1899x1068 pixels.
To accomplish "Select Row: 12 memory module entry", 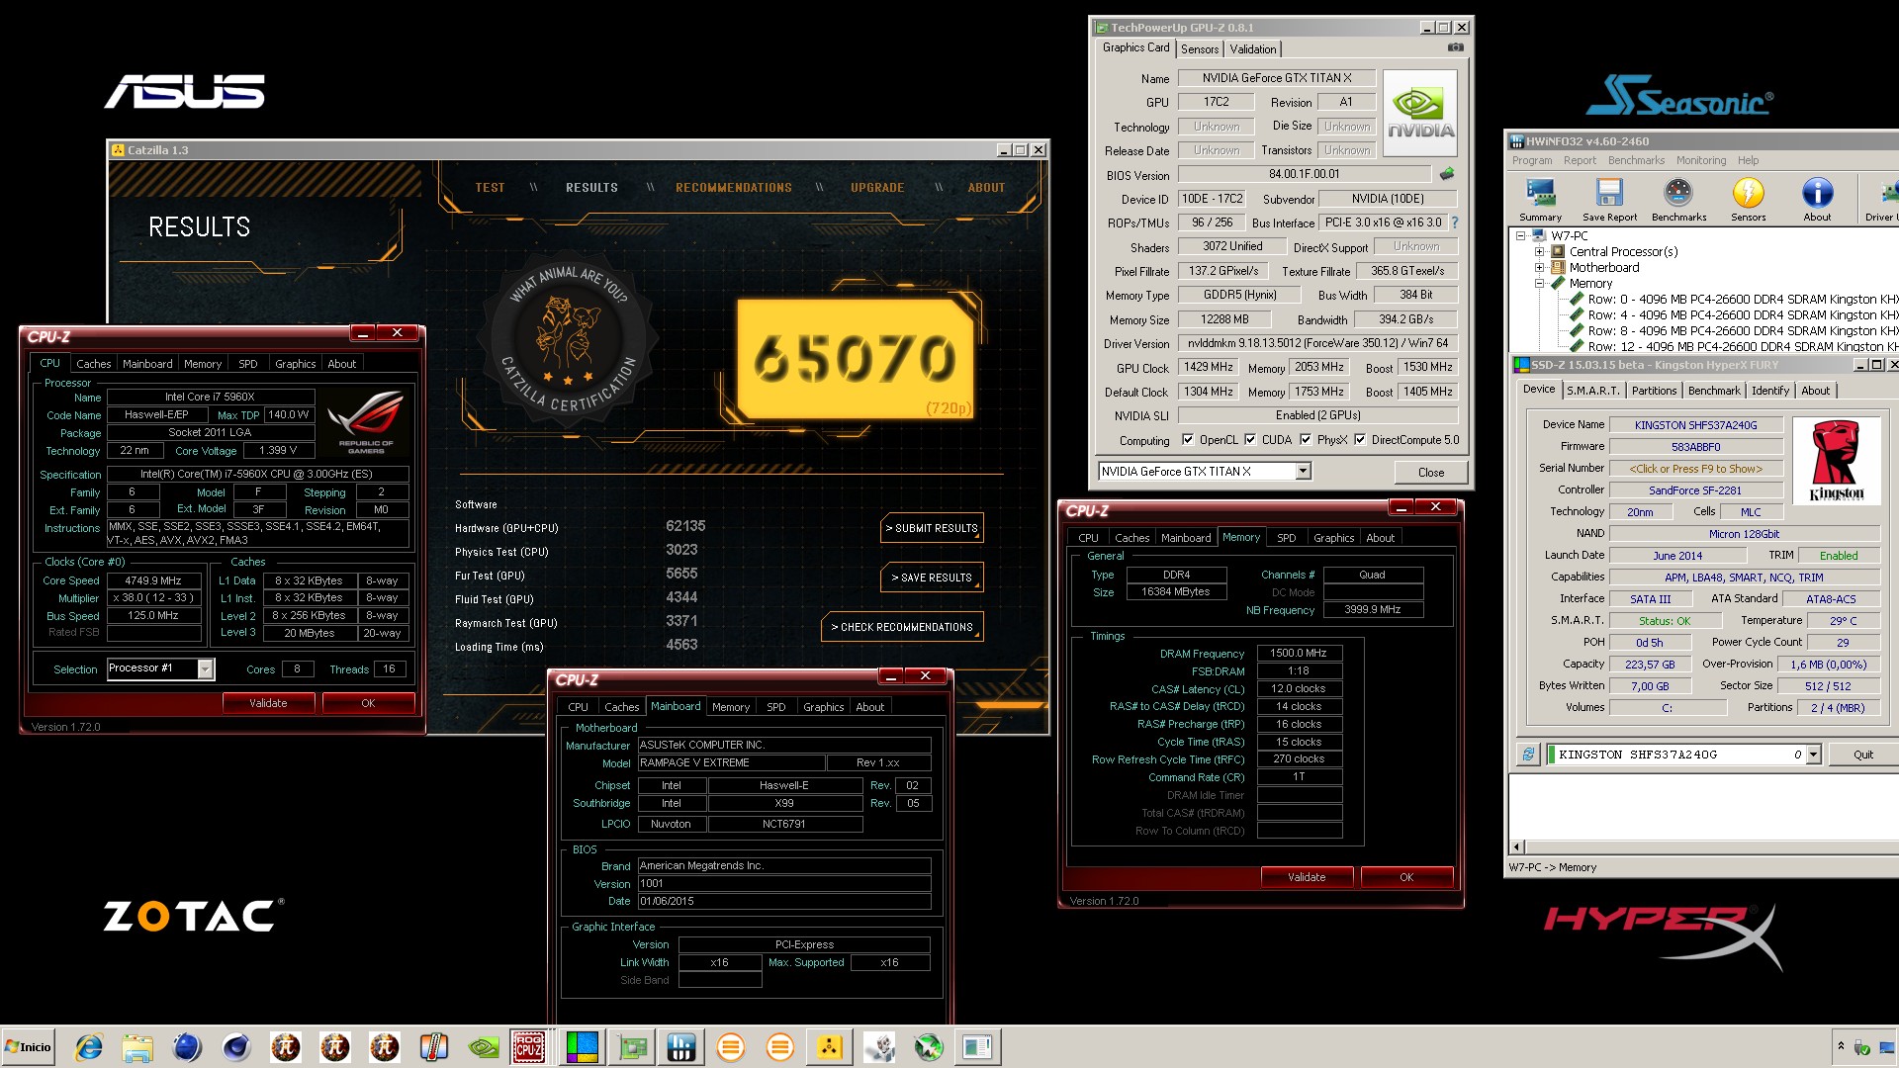I will 1743,346.
